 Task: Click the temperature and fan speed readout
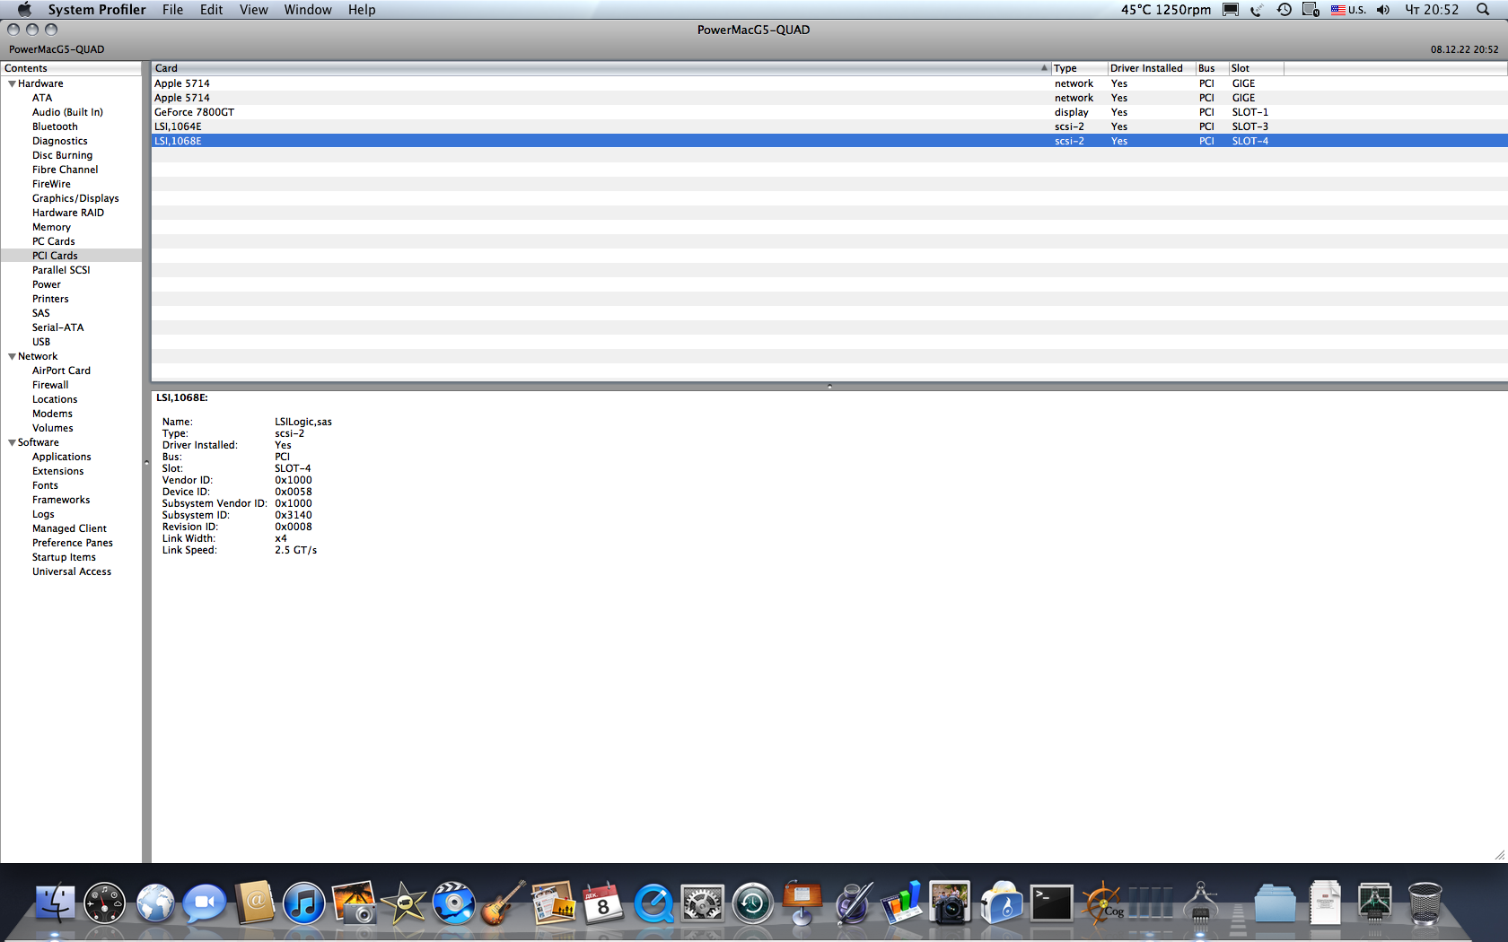(1166, 10)
